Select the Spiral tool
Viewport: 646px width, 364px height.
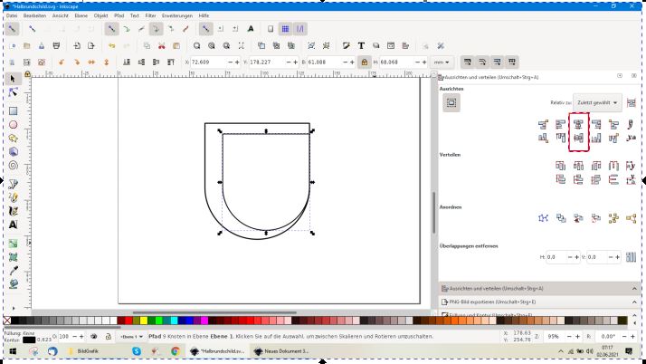(x=14, y=166)
